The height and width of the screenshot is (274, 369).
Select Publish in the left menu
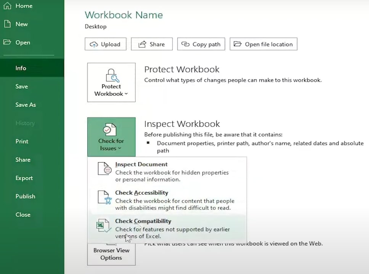click(25, 196)
